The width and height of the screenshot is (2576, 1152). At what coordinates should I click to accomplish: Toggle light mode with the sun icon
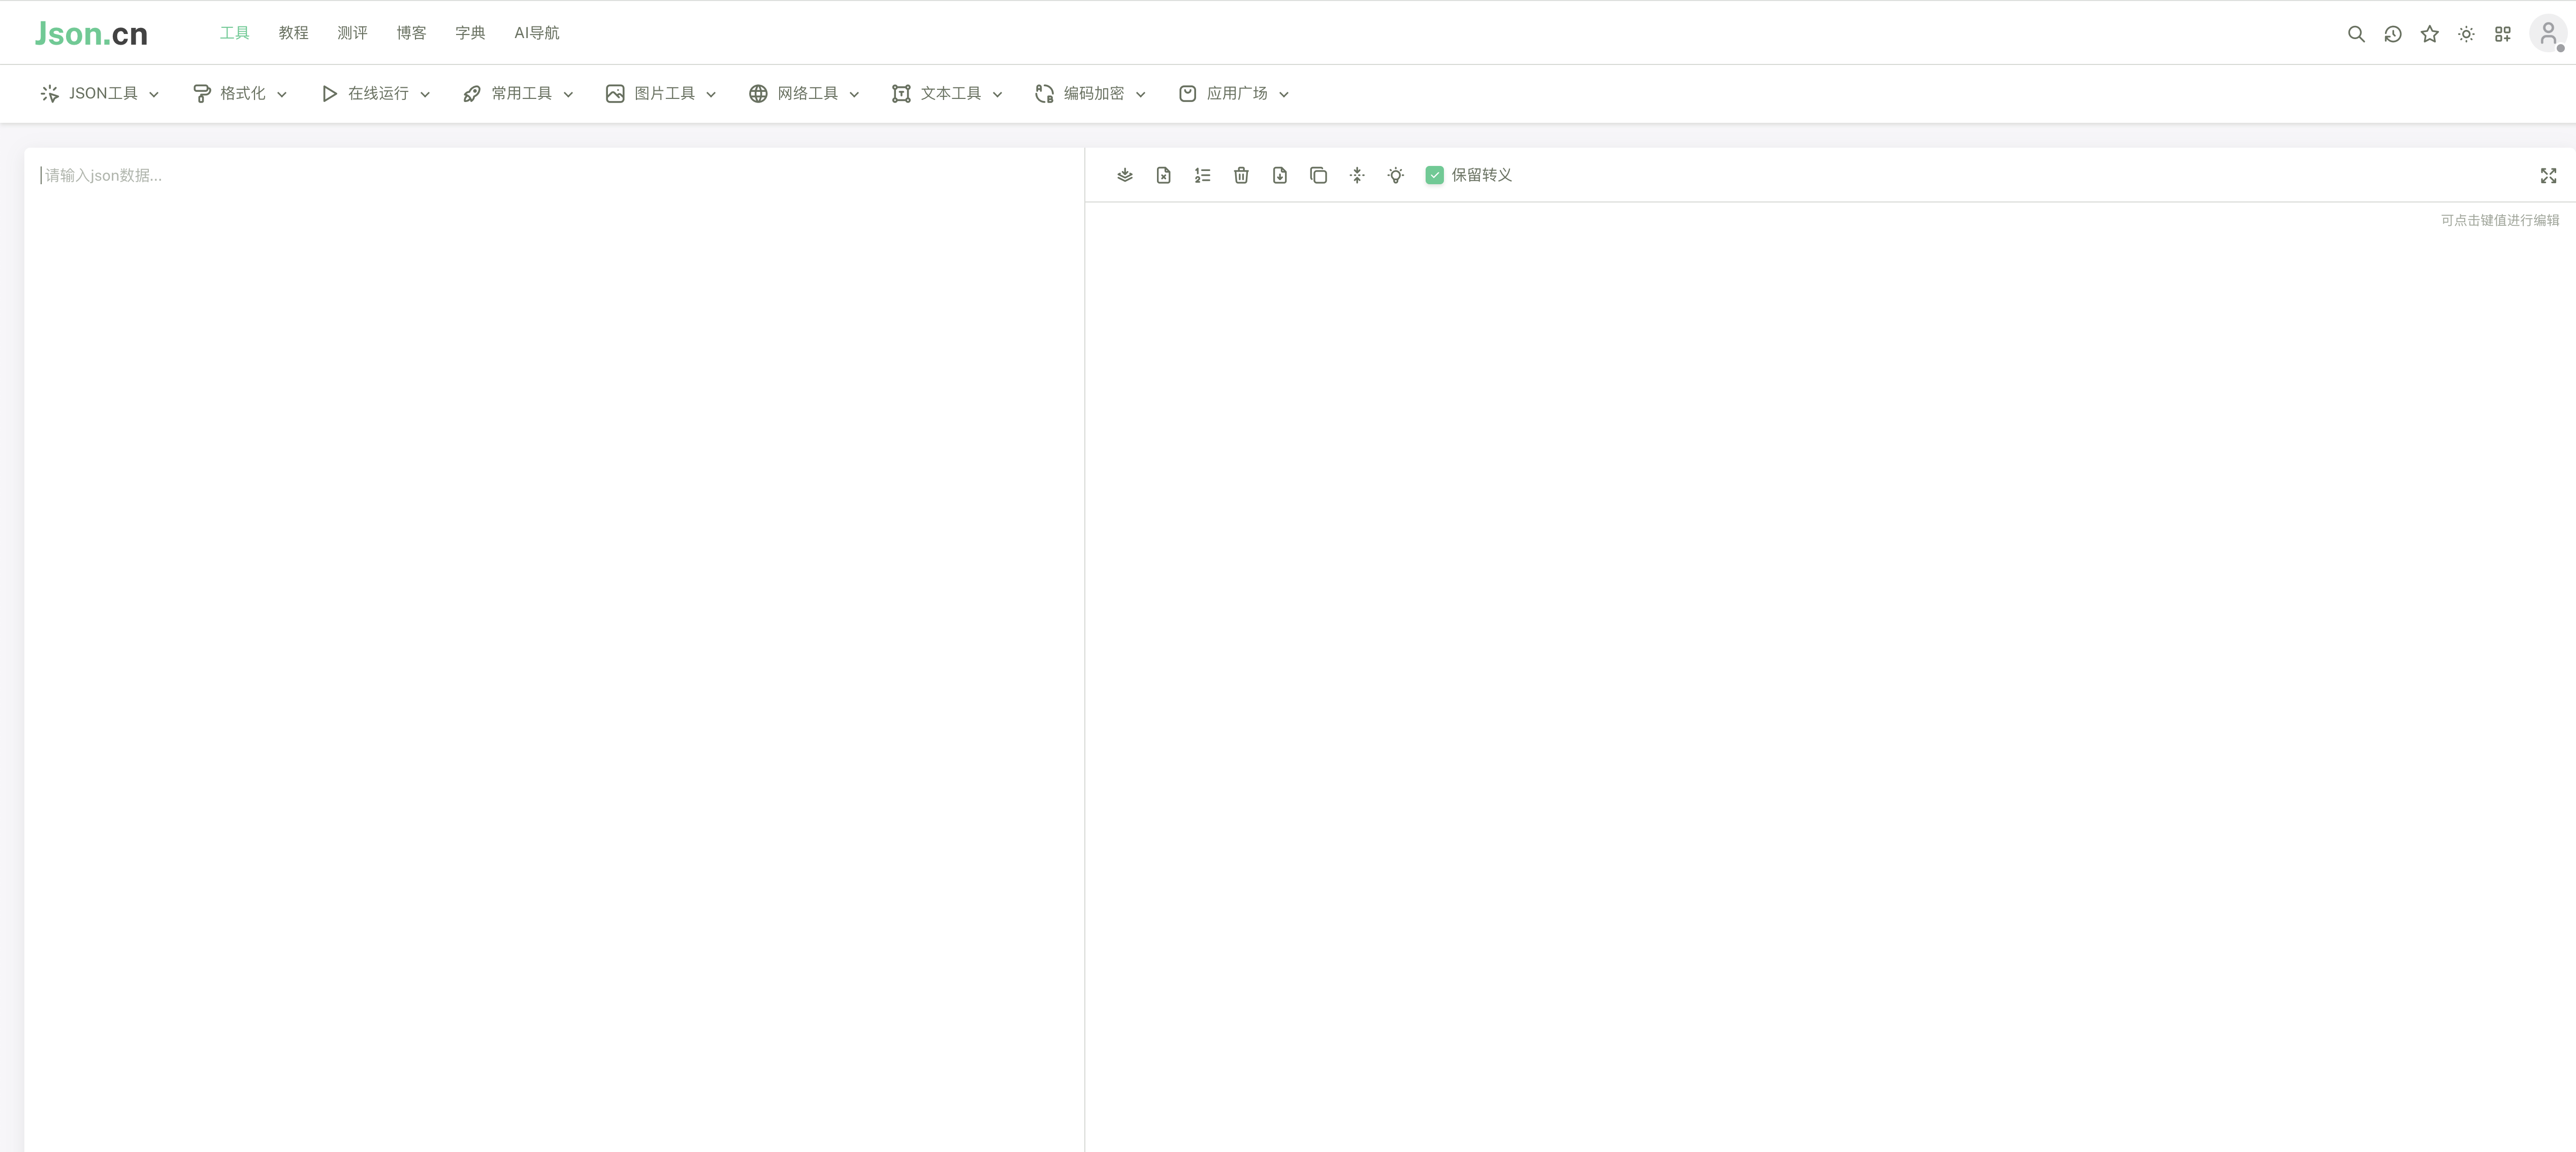click(2466, 33)
